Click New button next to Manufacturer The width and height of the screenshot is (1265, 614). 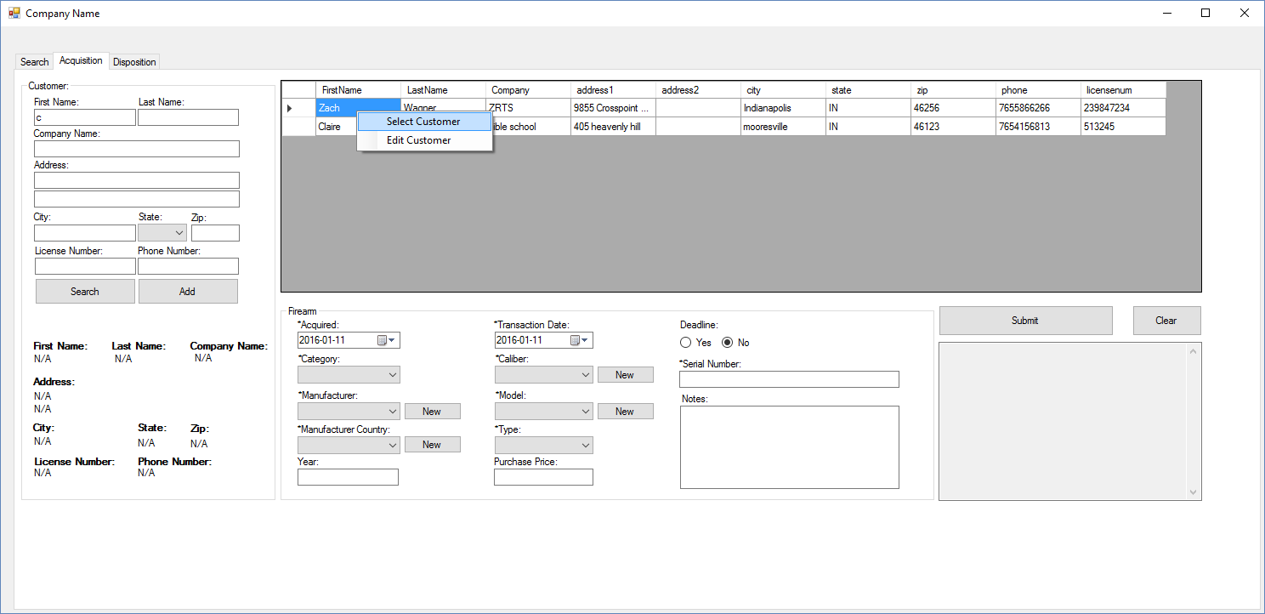[432, 412]
